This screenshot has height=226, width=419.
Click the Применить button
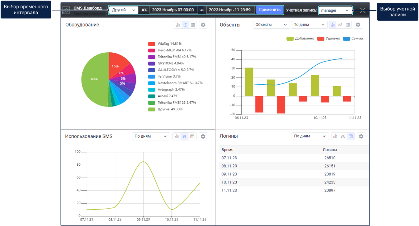[x=270, y=10]
